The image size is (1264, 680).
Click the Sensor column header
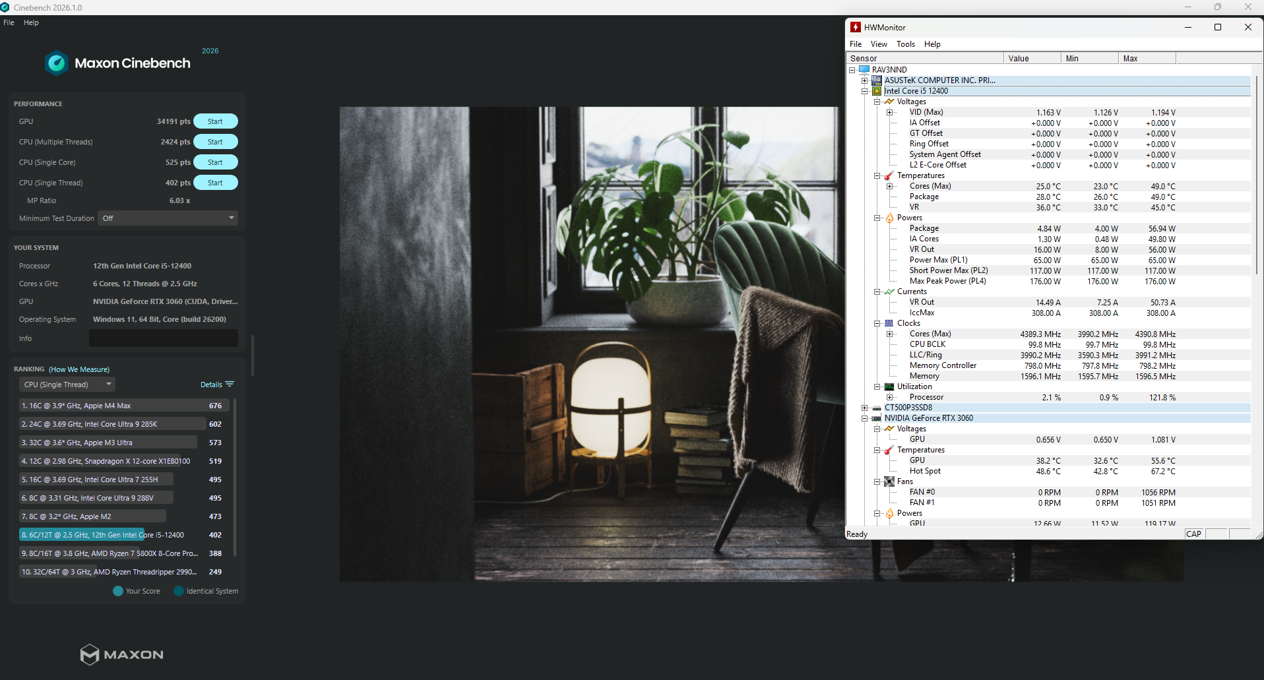pos(924,58)
